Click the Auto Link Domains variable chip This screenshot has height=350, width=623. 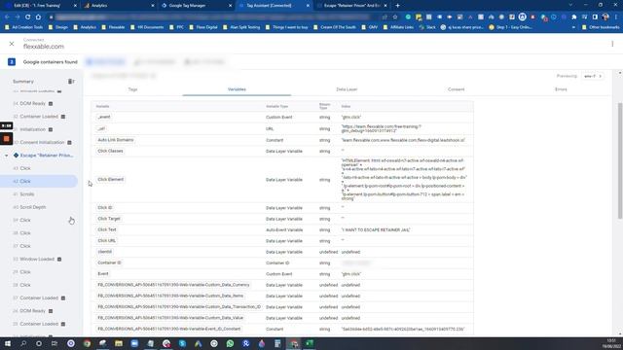click(x=116, y=140)
